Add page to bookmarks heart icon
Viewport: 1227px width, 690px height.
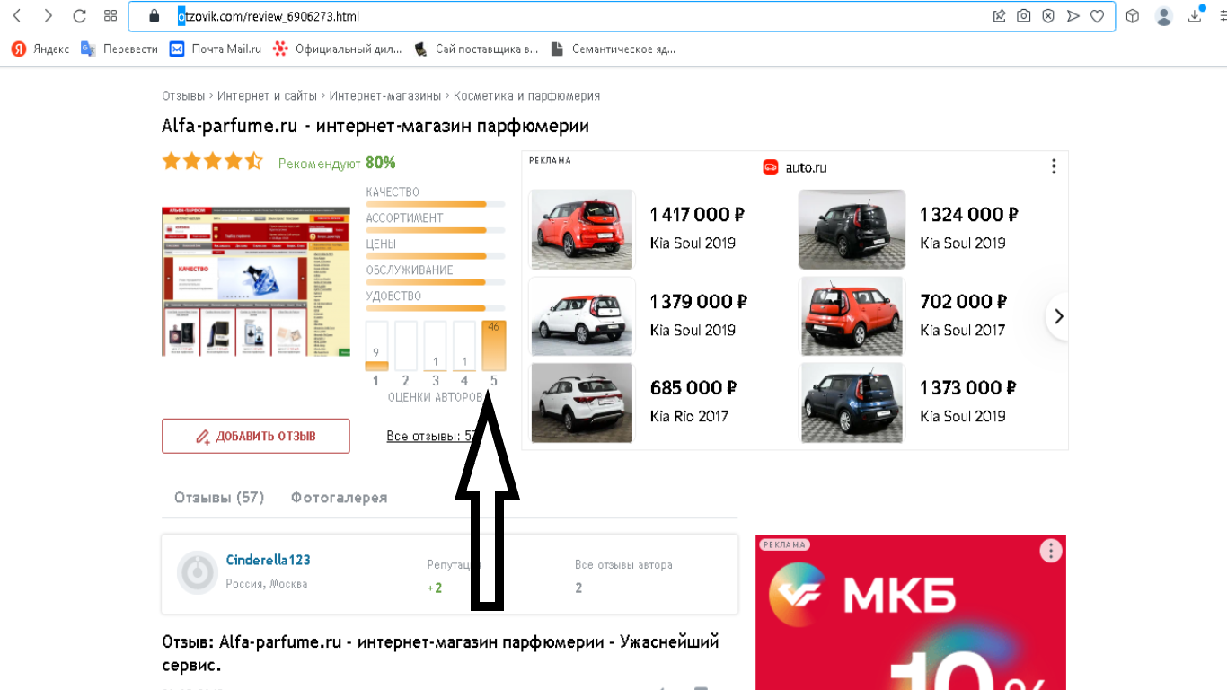1097,15
